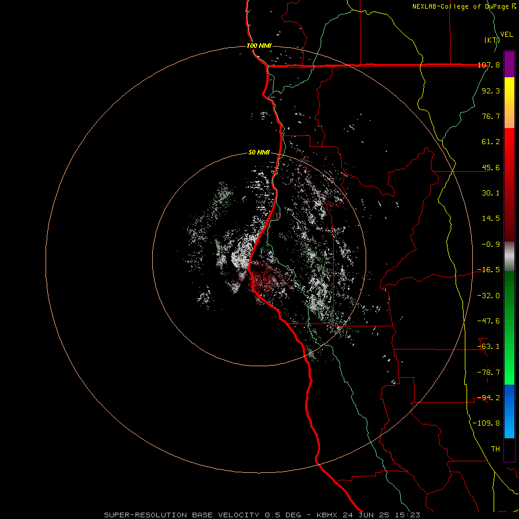Click the 76.7 velocity scale value
This screenshot has width=519, height=519.
coord(491,116)
